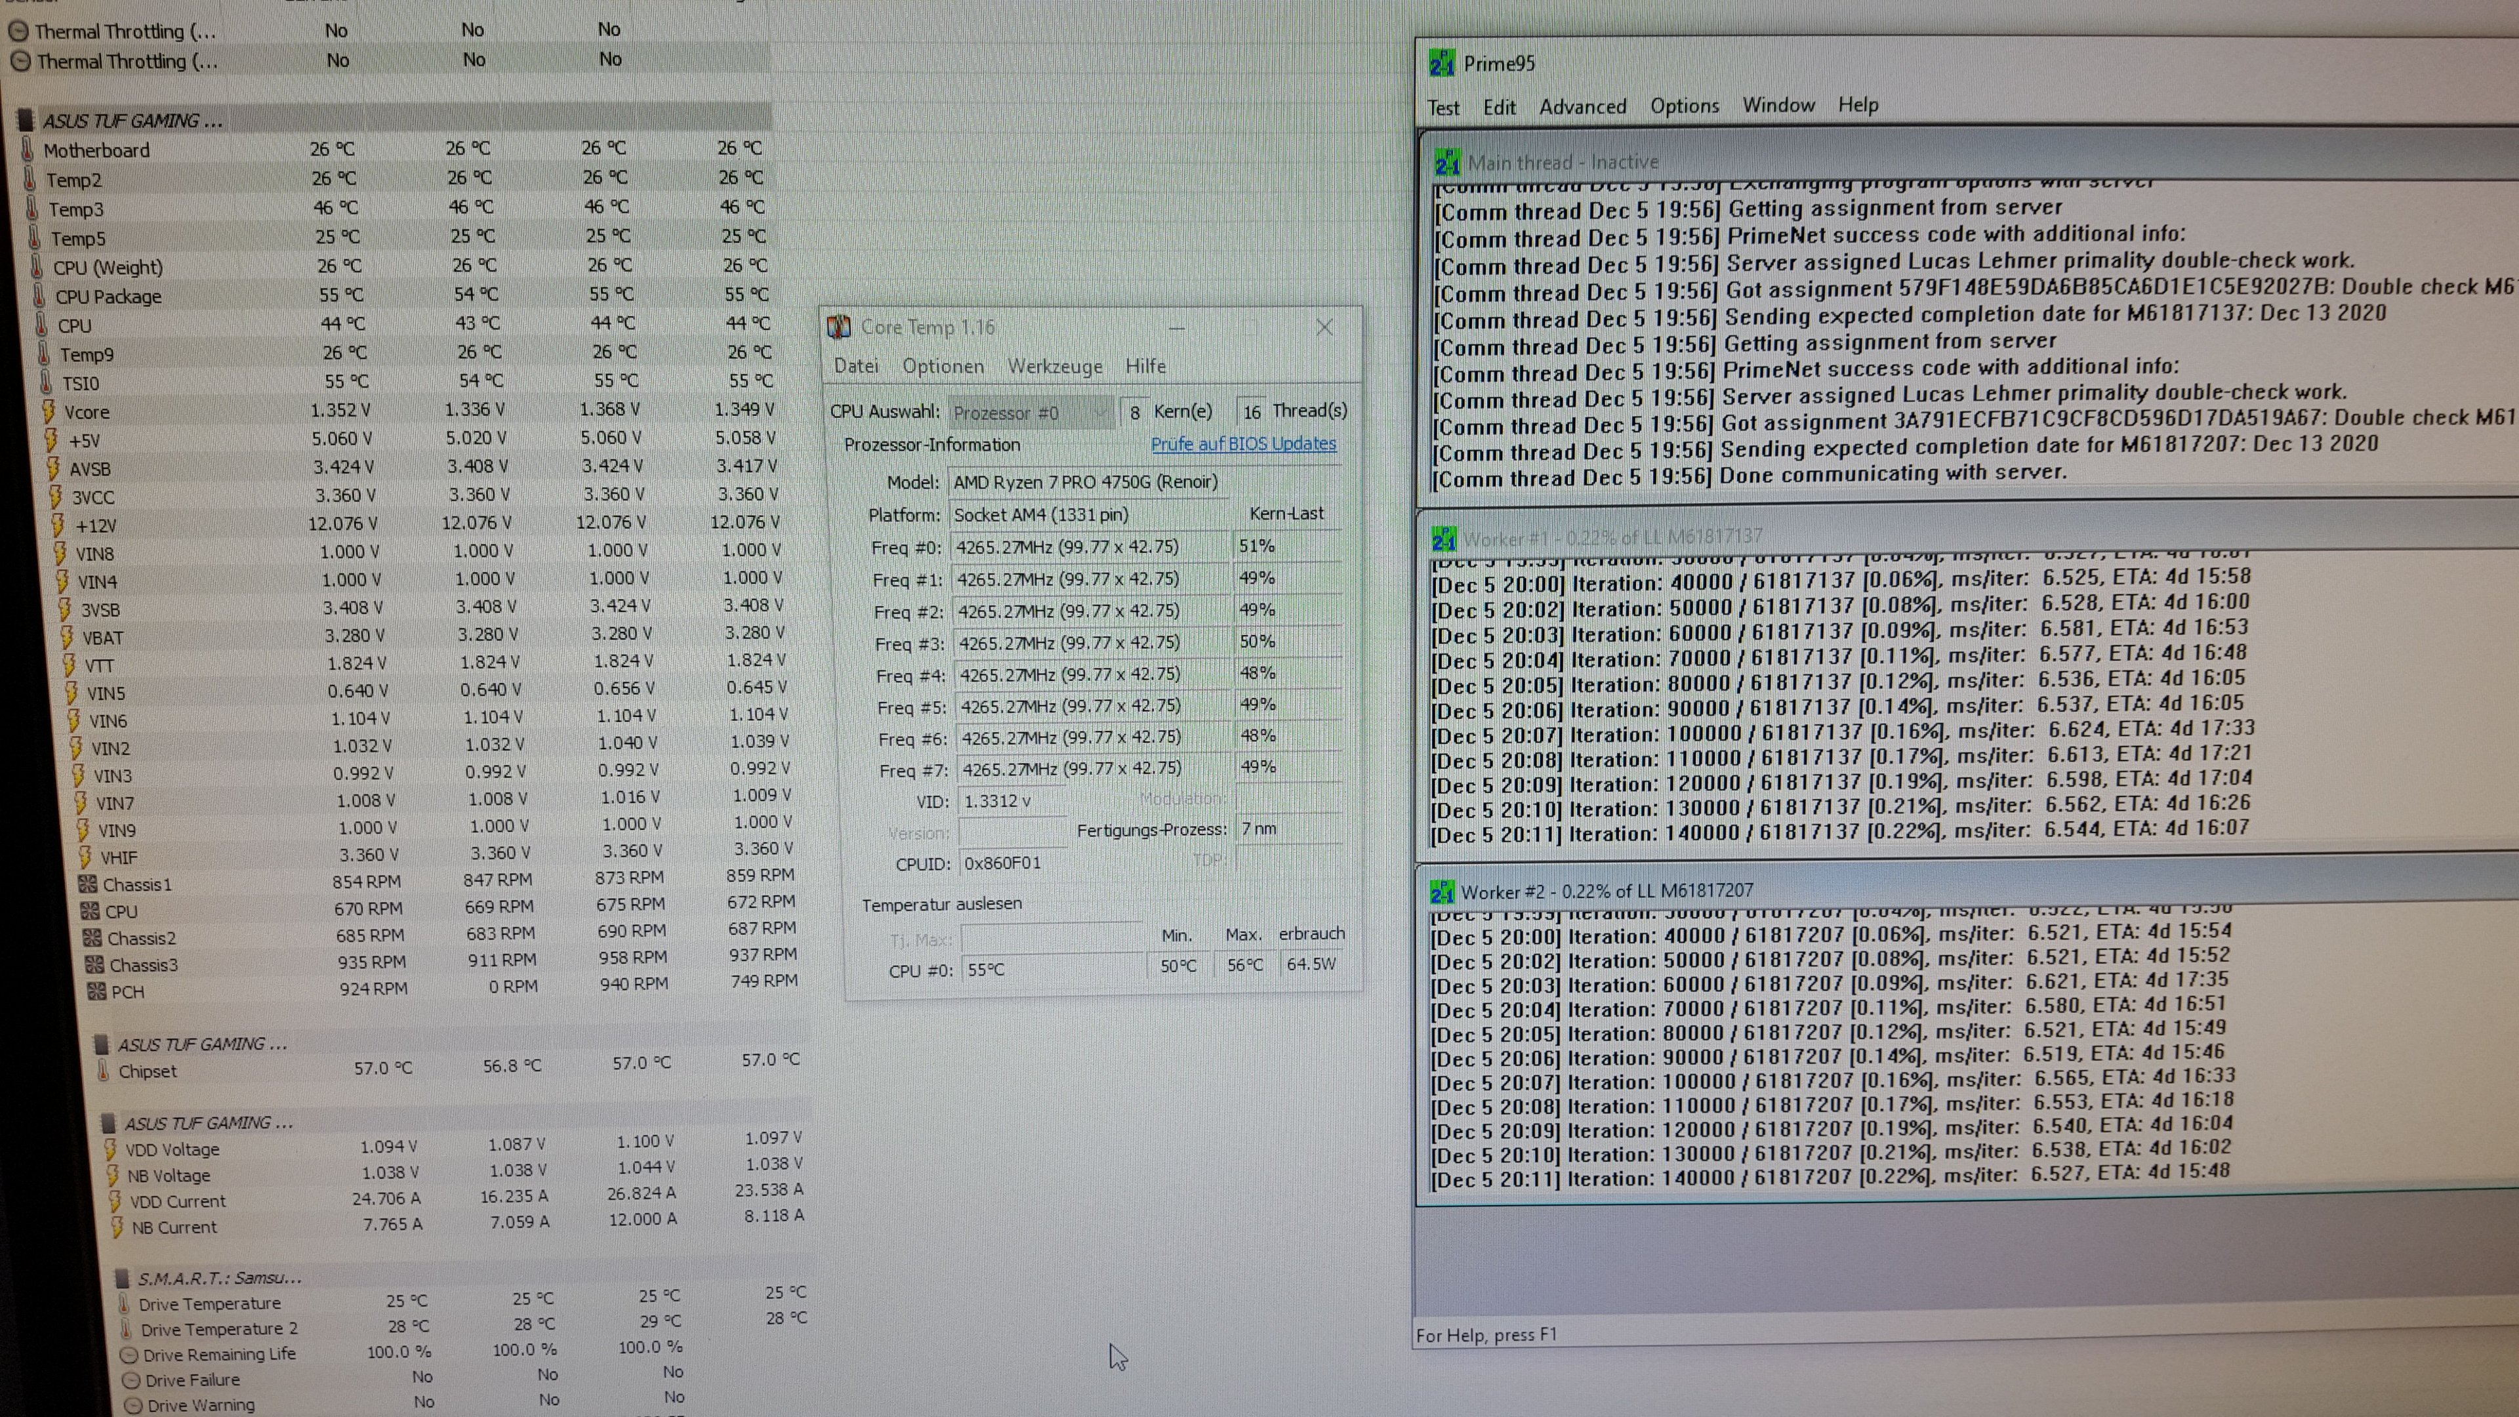Select the Chipset temperature row
This screenshot has width=2519, height=1417.
point(147,1071)
